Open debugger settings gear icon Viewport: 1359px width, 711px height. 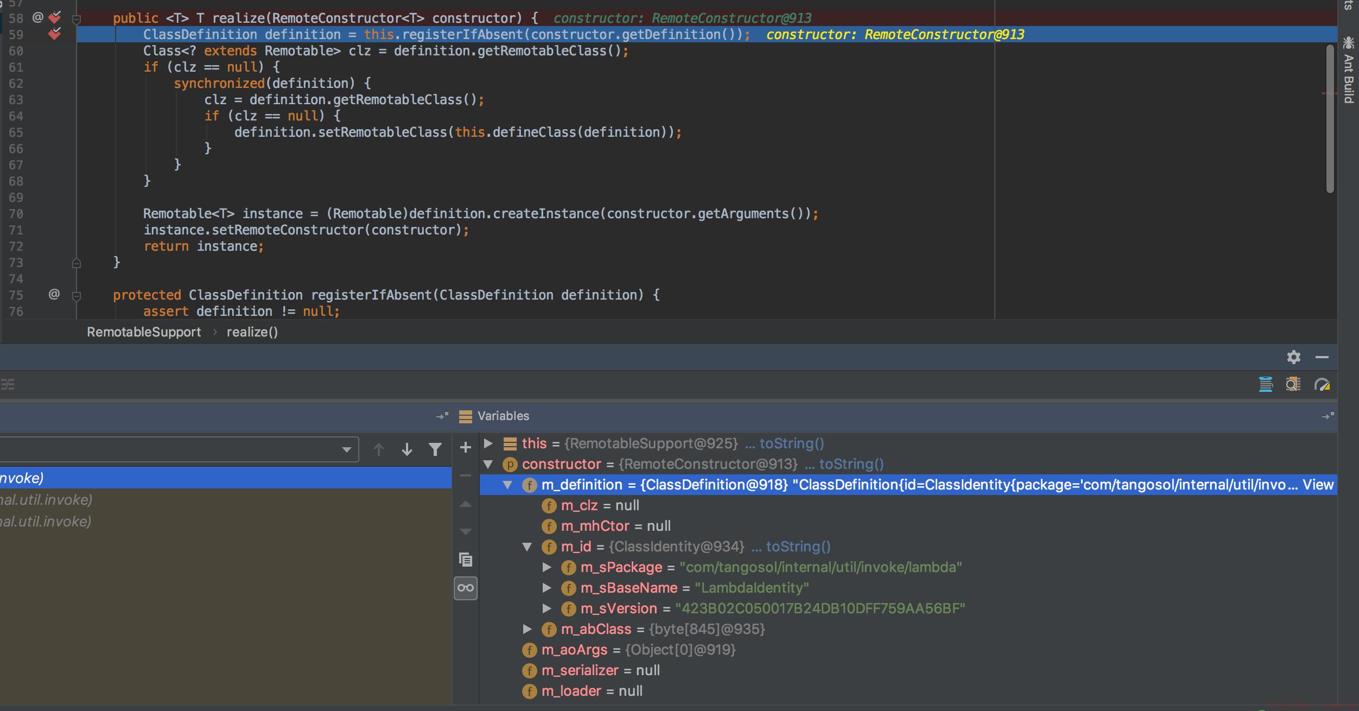[x=1293, y=357]
